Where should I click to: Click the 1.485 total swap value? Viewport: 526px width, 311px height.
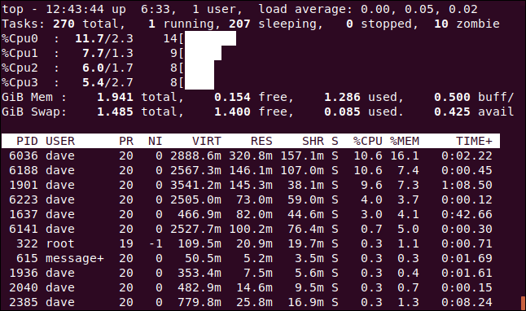[115, 112]
